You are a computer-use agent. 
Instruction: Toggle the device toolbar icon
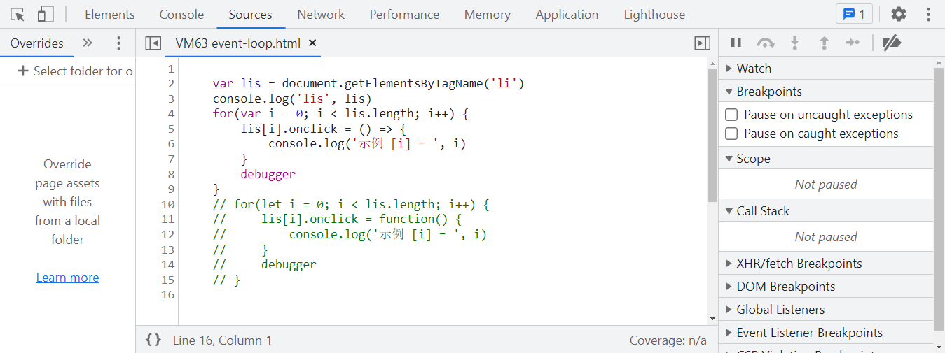46,14
